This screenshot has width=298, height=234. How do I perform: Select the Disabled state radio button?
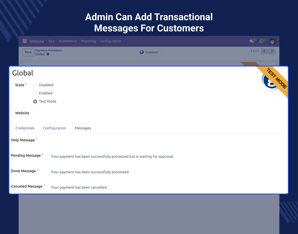click(35, 85)
